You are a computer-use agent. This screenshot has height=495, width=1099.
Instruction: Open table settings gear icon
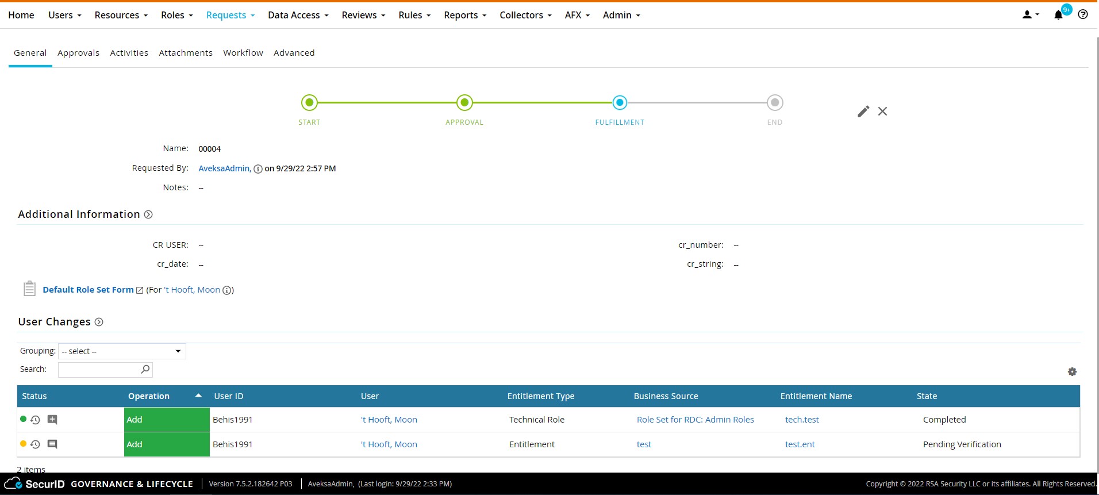pos(1072,372)
